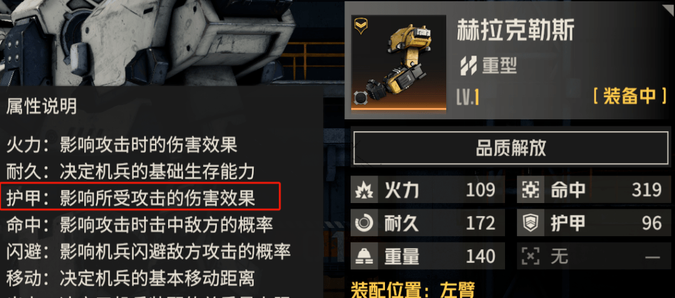675x298 pixels.
Task: Click the 火力 attribute description line
Action: (x=122, y=146)
